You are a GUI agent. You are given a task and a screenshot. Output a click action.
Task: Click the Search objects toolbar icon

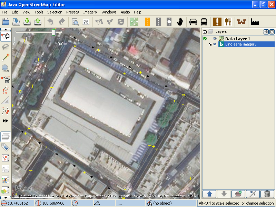76,22
